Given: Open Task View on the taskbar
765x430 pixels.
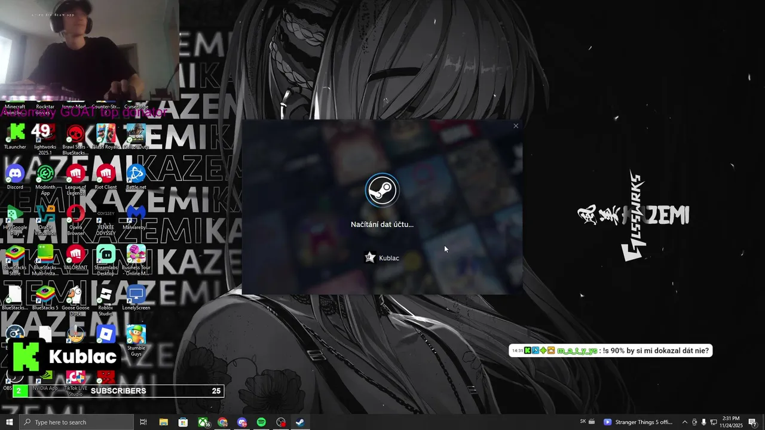Looking at the screenshot, I should pos(143,422).
